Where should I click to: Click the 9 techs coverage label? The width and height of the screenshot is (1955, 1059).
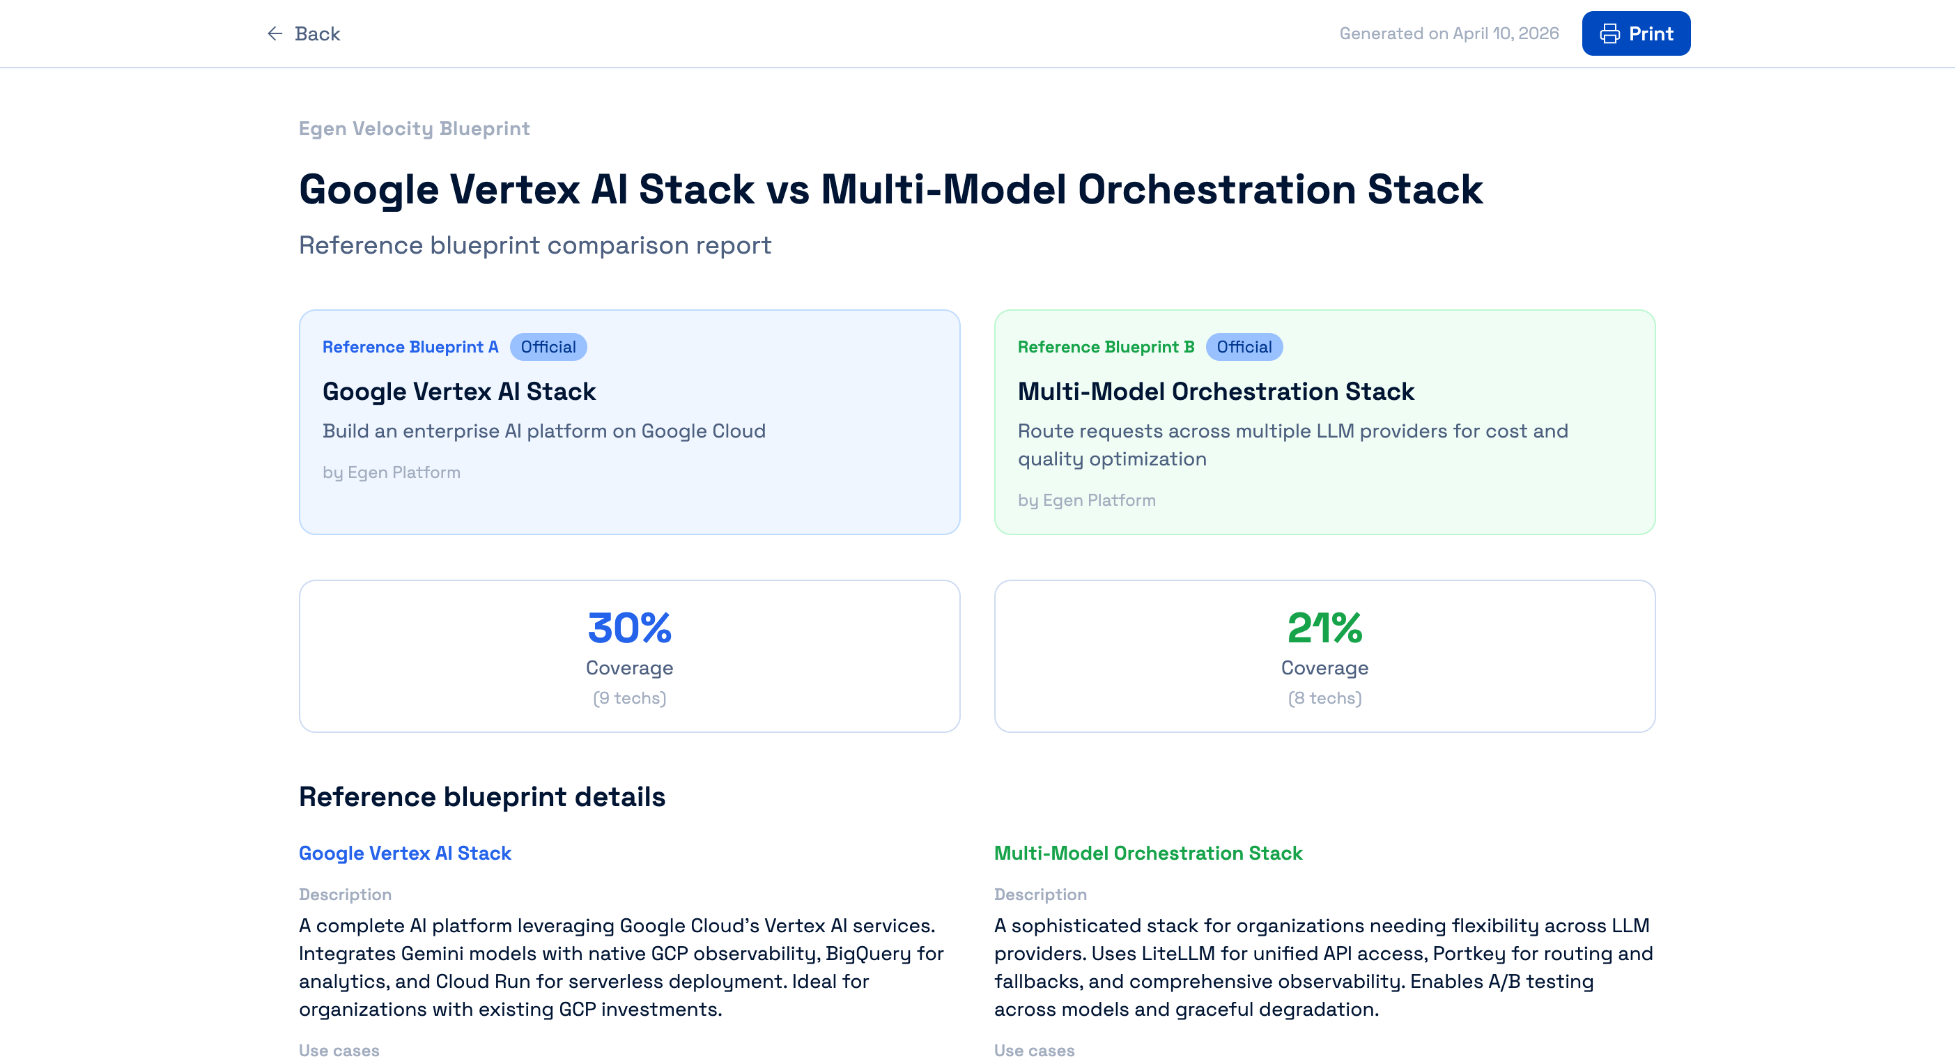tap(629, 697)
